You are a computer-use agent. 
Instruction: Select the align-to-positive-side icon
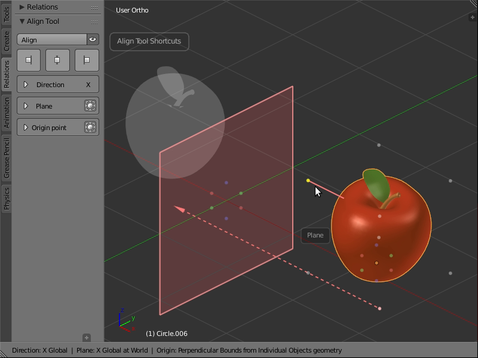tap(86, 60)
